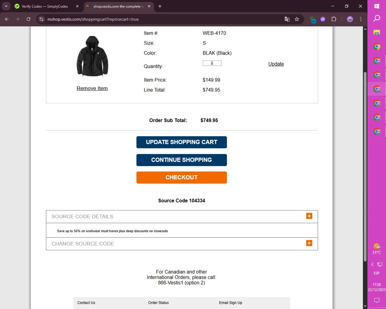The image size is (386, 309).
Task: Click the orange CHECKOUT button
Action: 182,177
